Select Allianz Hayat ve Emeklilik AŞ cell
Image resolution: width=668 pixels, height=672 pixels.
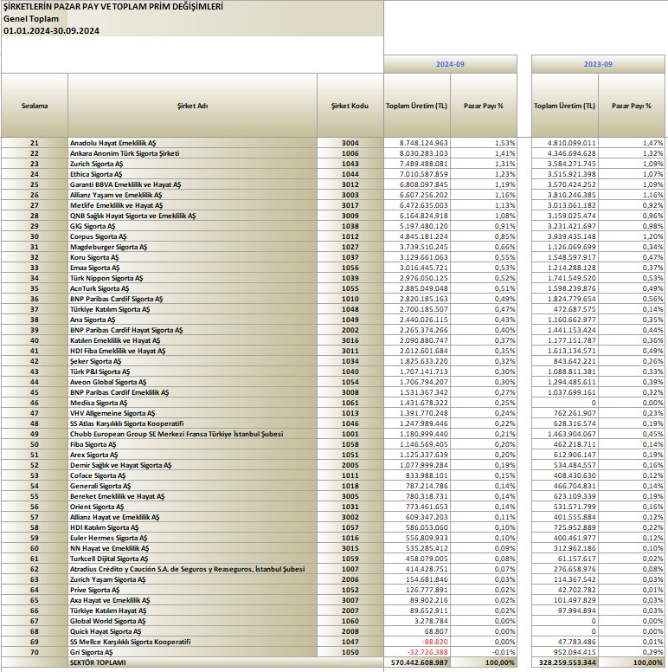pos(192,517)
